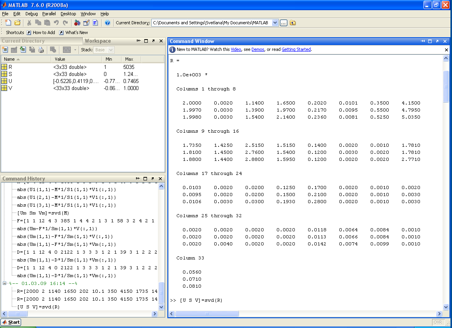Click the plot icon in Workspace toolbar
The image size is (452, 328).
coord(67,50)
